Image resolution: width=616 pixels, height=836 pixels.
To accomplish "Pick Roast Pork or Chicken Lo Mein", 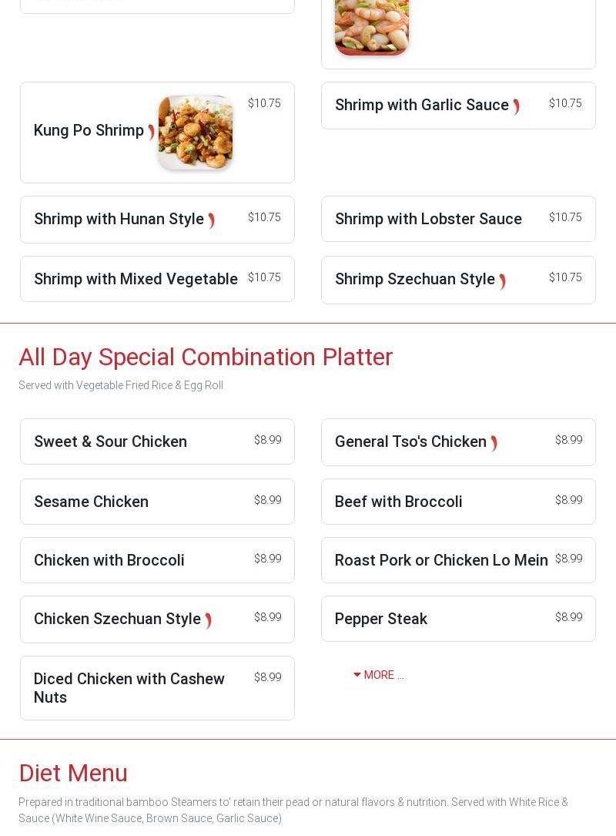I will coord(441,560).
